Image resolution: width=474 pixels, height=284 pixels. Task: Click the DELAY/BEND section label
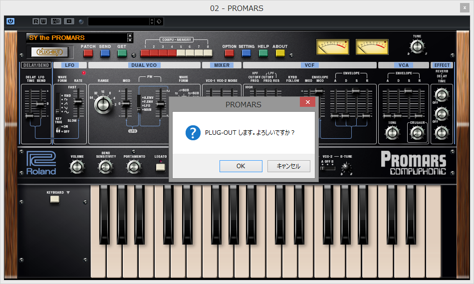(x=36, y=65)
